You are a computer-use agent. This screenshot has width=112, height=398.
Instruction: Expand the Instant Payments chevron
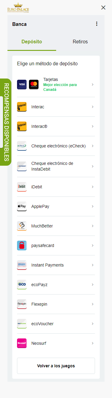(93, 265)
